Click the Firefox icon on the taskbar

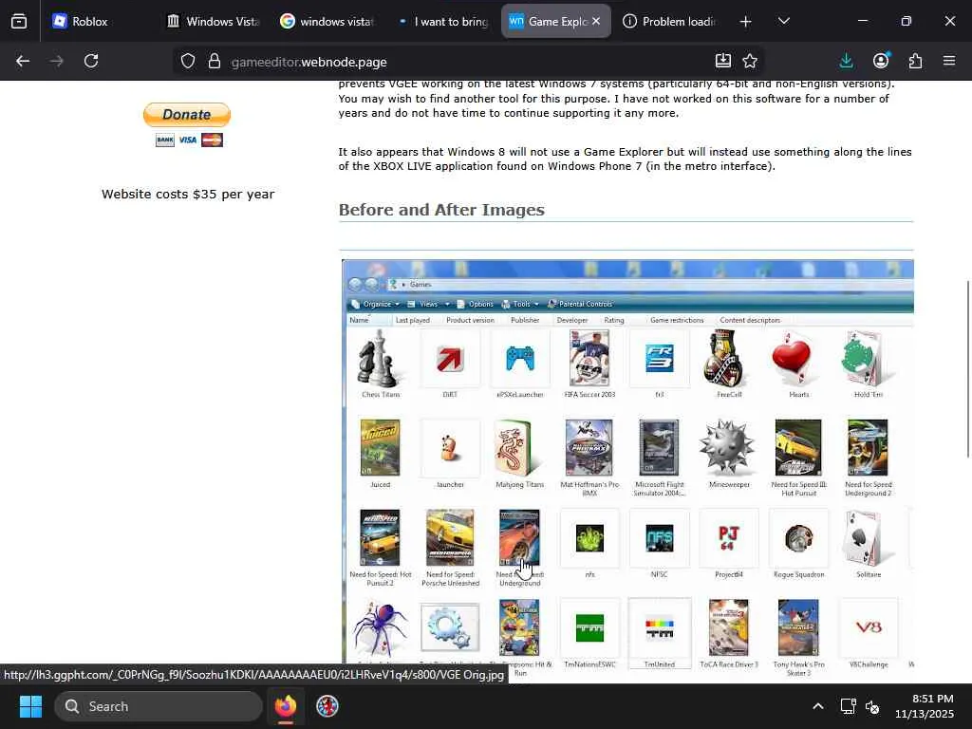coord(285,706)
